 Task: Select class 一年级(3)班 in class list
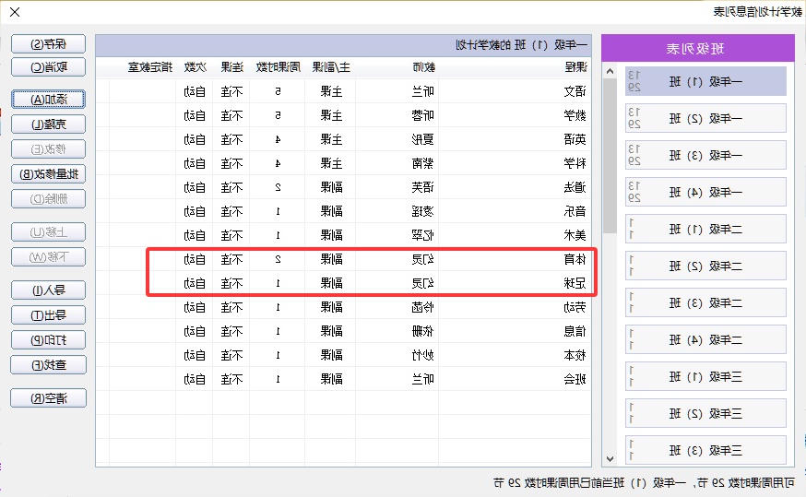tap(705, 155)
